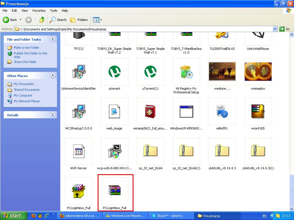
Task: Launch Internet Explorer from quick launch
Action: [47, 216]
